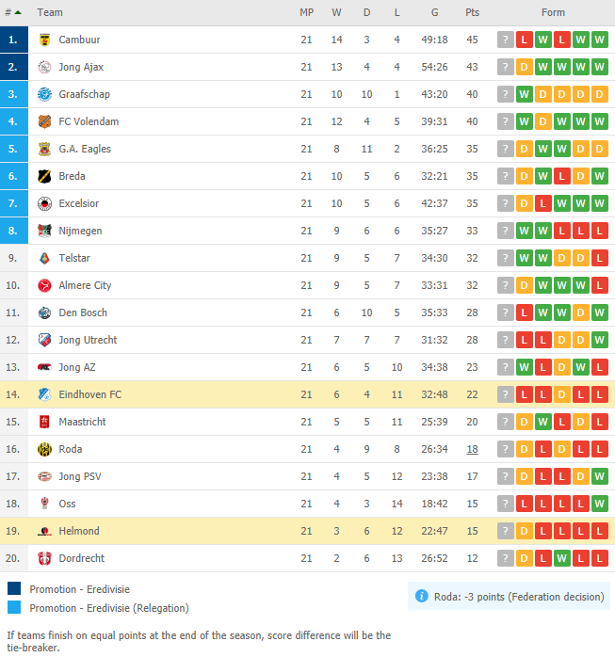Open the Eindhoven FC team page
The height and width of the screenshot is (657, 615).
(90, 394)
